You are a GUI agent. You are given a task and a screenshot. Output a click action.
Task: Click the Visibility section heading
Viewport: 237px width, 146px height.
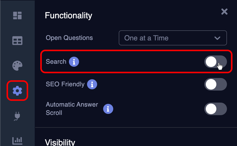click(x=60, y=142)
